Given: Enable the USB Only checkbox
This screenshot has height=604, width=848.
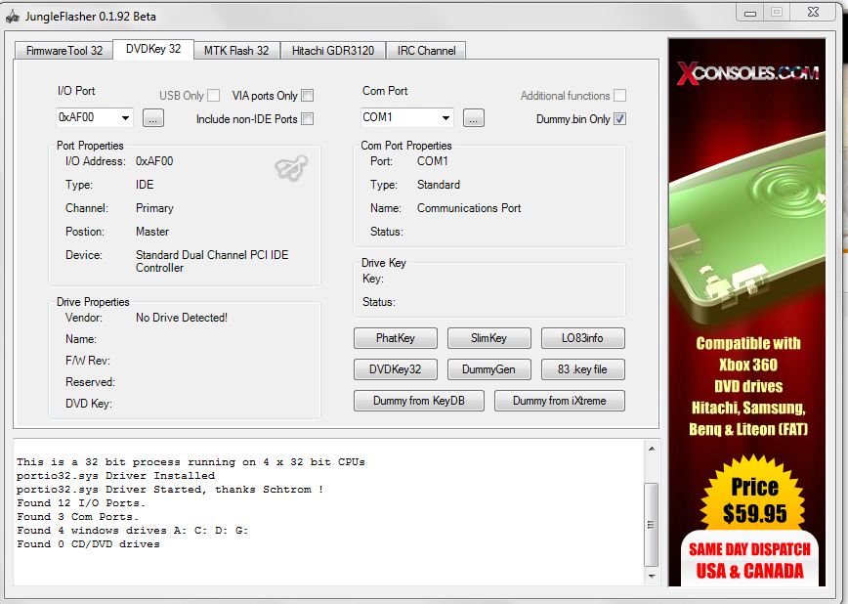Looking at the screenshot, I should coord(214,95).
